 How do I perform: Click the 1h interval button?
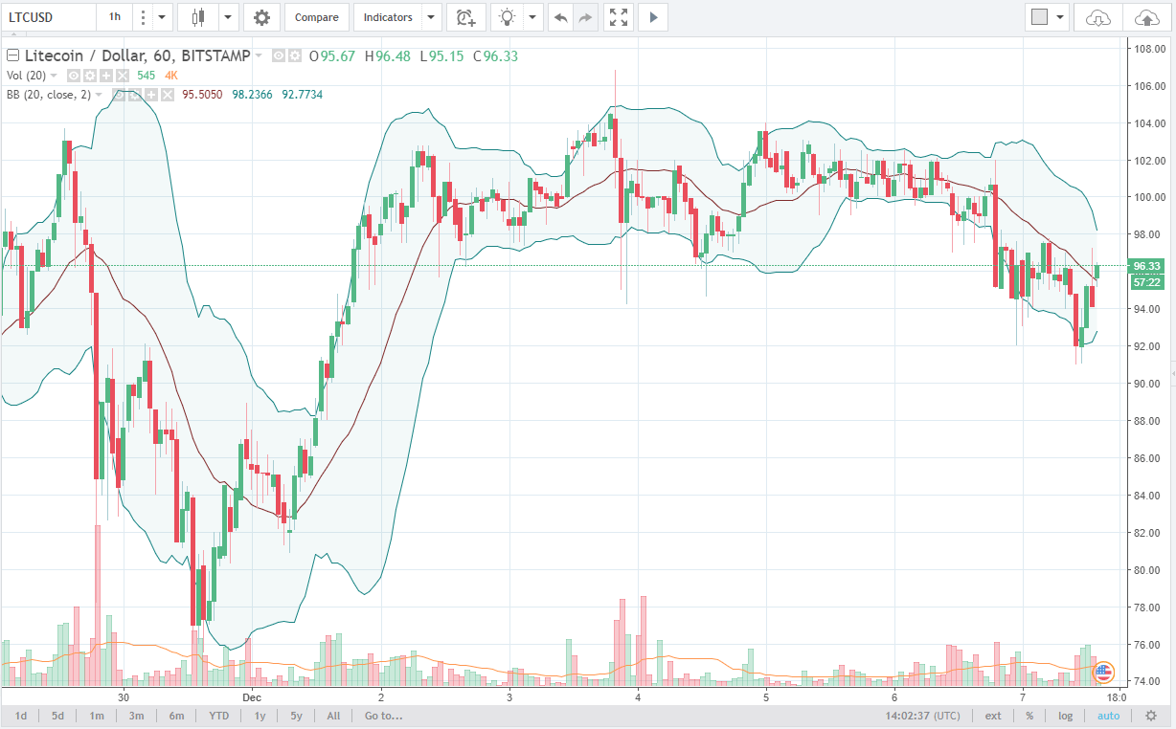pos(115,17)
